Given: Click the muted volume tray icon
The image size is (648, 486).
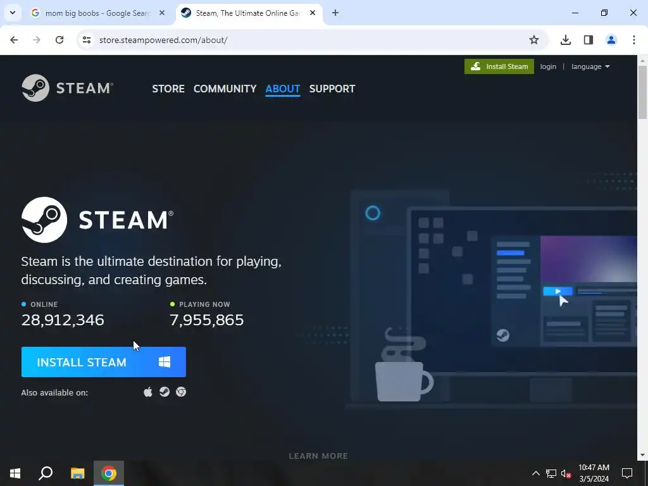Looking at the screenshot, I should [x=566, y=473].
